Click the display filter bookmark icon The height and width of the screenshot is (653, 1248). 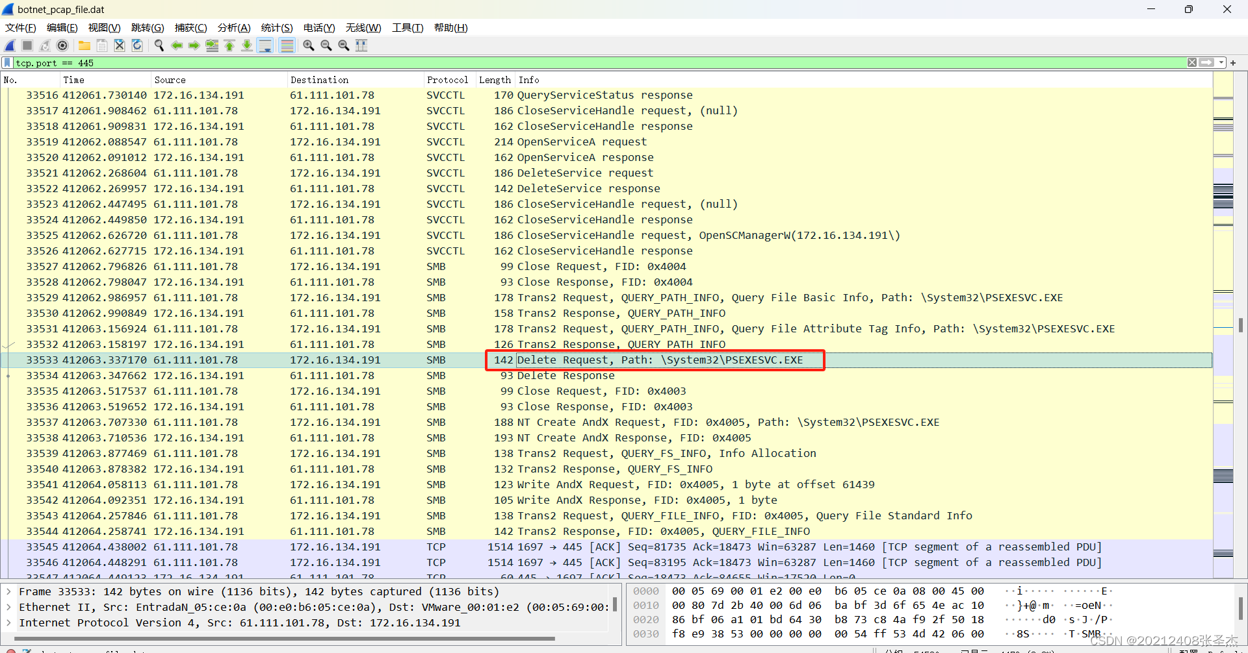click(x=7, y=63)
